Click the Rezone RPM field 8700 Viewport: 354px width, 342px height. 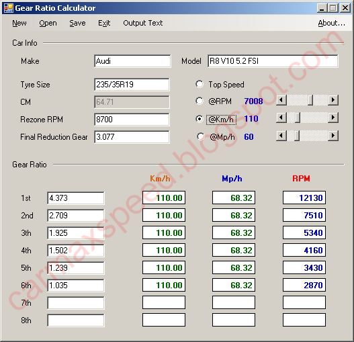pos(132,120)
